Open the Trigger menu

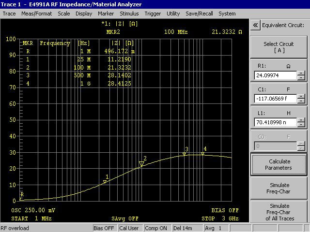(153, 14)
